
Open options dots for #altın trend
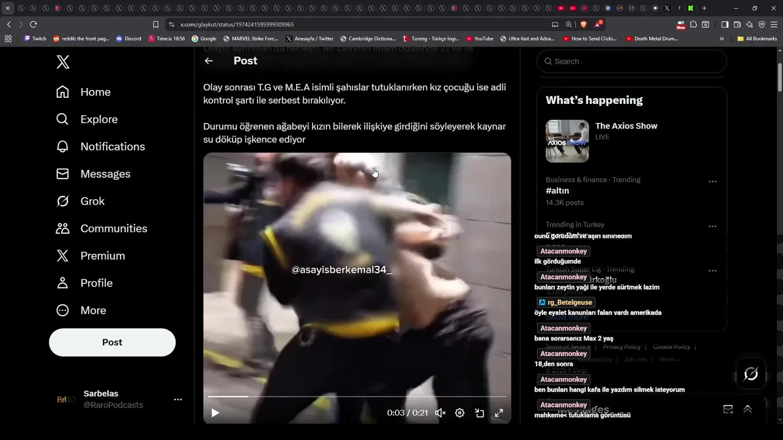click(712, 182)
